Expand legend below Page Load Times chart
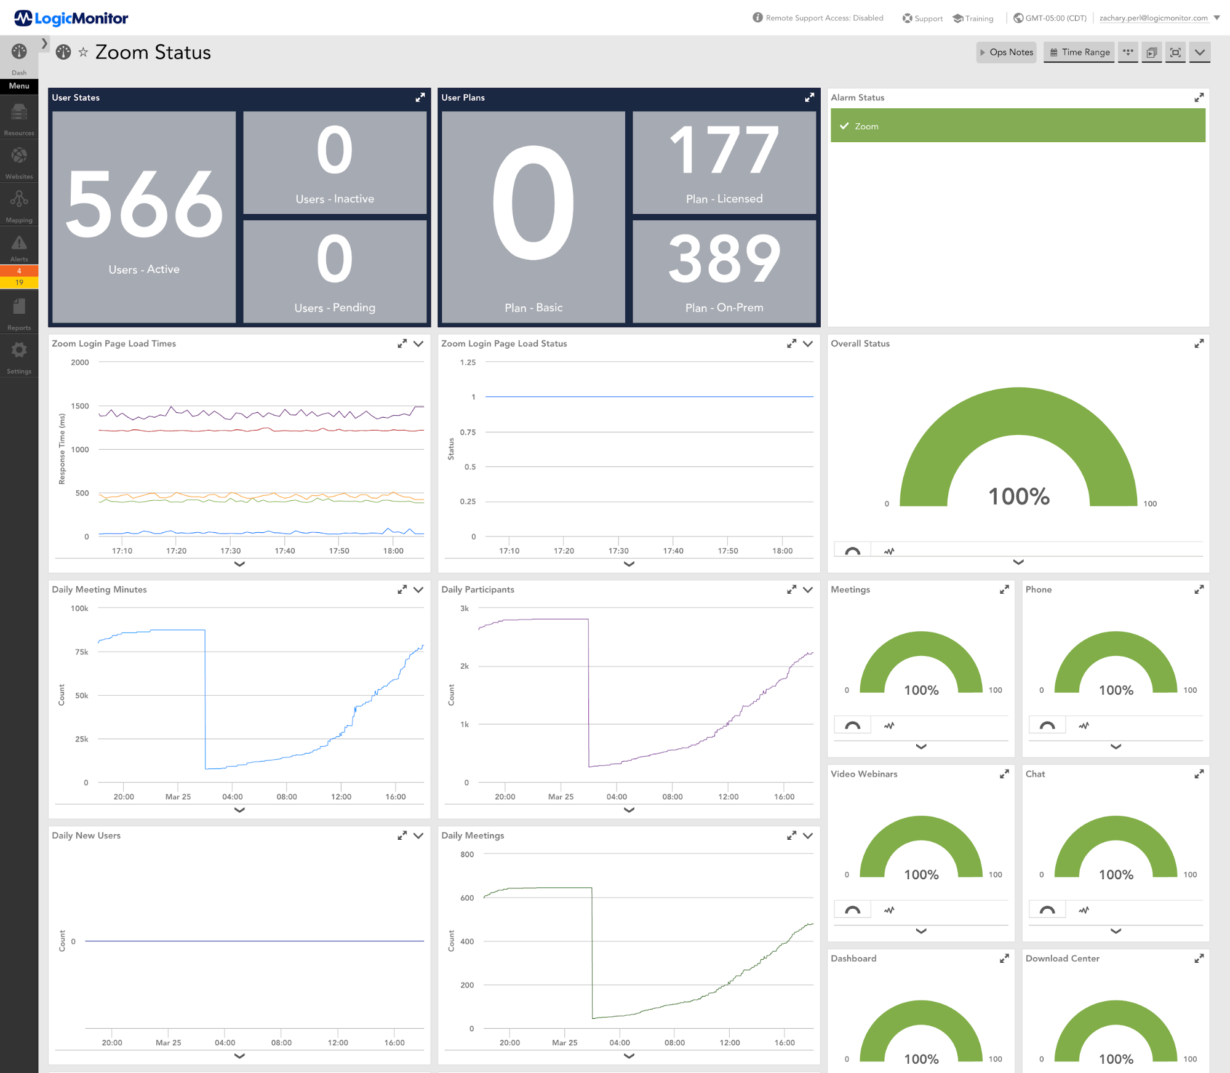This screenshot has width=1230, height=1073. point(239,564)
